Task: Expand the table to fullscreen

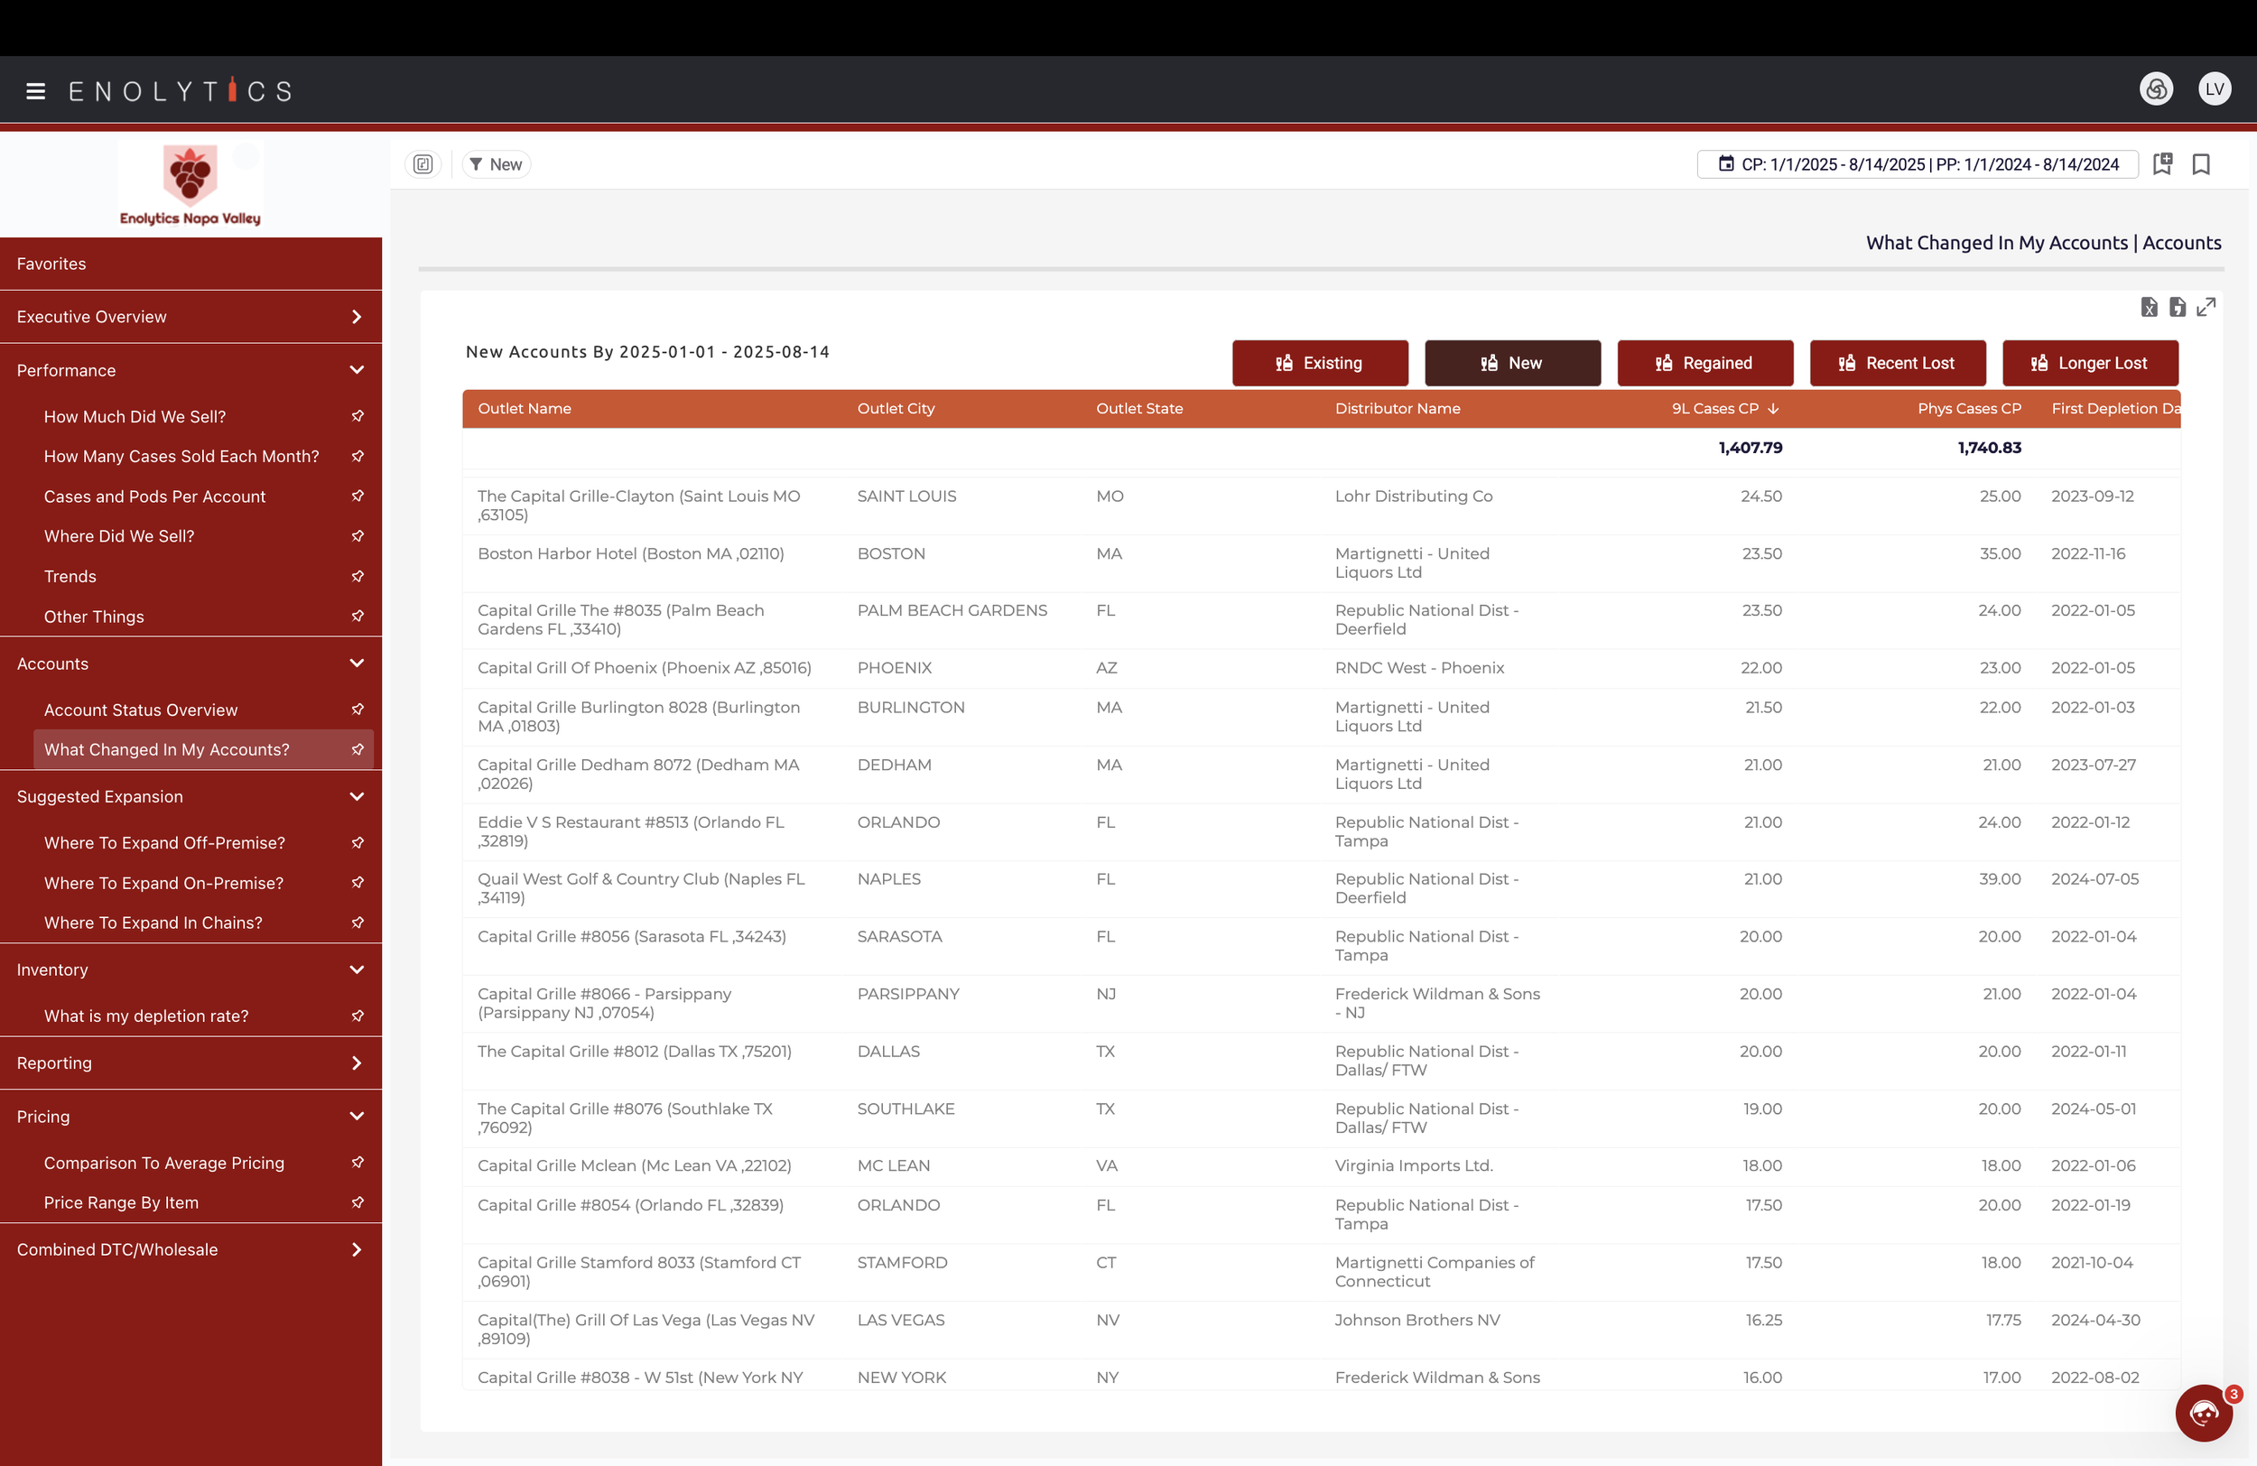Action: 2206,307
